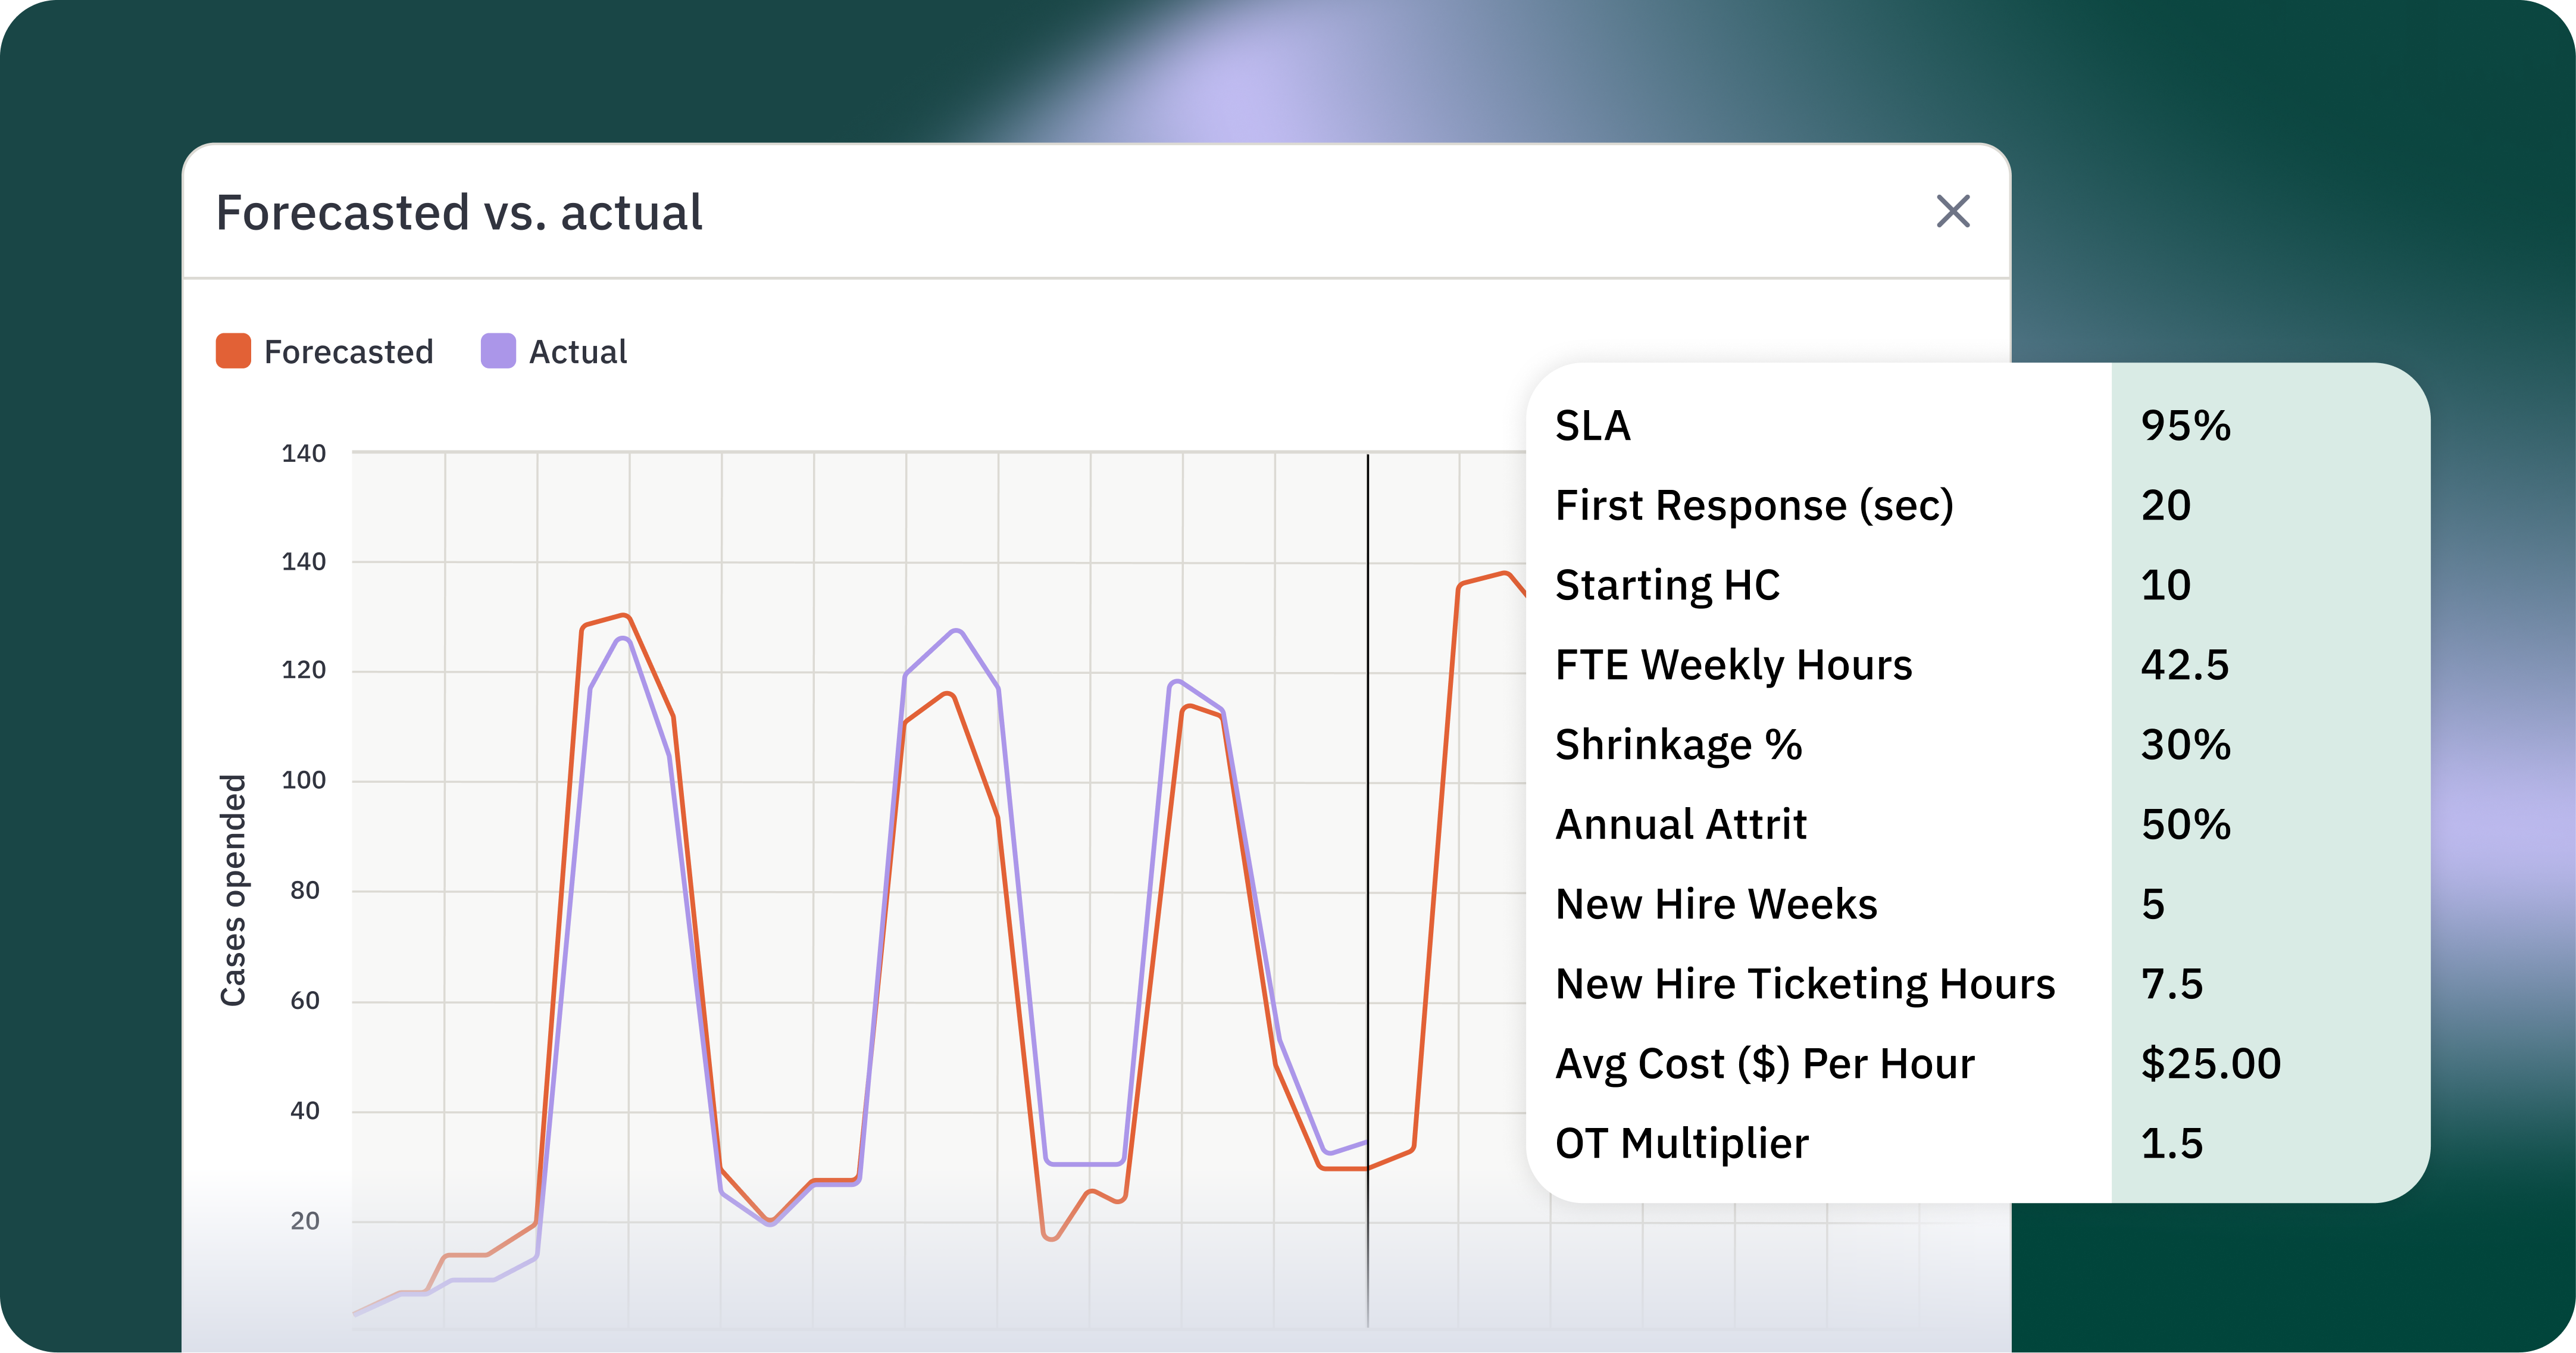Click the Cases opened axis label

pyautogui.click(x=233, y=890)
